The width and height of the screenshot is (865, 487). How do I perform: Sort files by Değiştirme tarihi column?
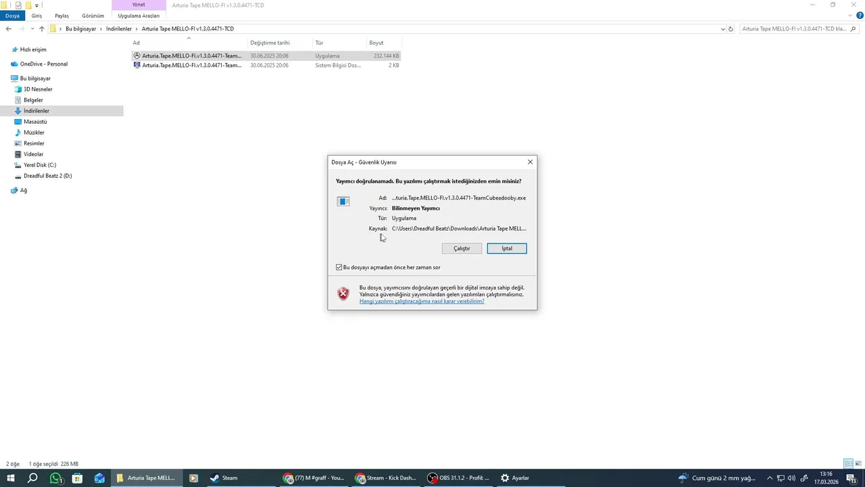click(280, 43)
